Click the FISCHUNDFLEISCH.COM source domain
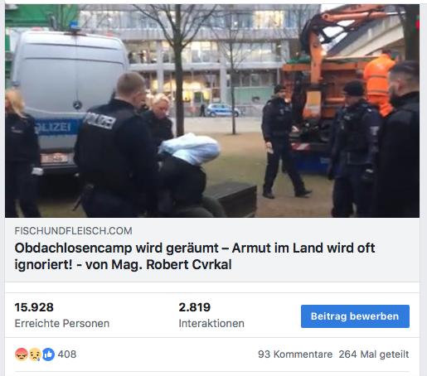The image size is (427, 376). click(73, 231)
